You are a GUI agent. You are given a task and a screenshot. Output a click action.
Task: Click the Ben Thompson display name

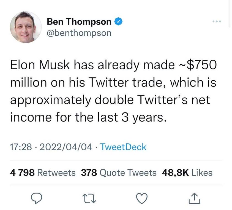(79, 22)
